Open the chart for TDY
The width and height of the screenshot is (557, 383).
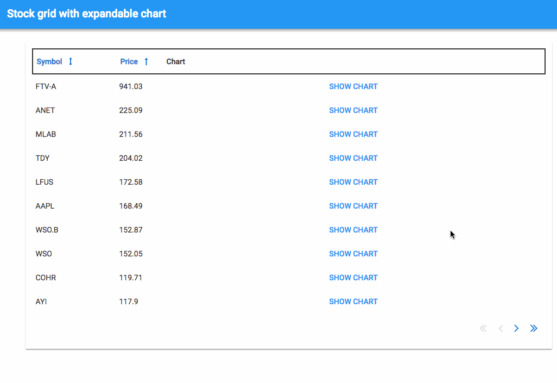coord(353,158)
